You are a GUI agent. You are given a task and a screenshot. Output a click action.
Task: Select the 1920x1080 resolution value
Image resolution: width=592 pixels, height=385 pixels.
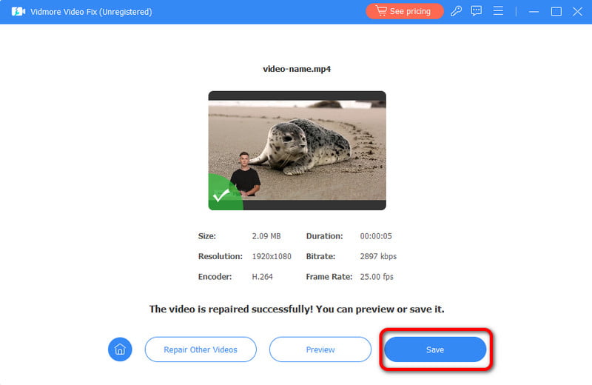pos(272,256)
